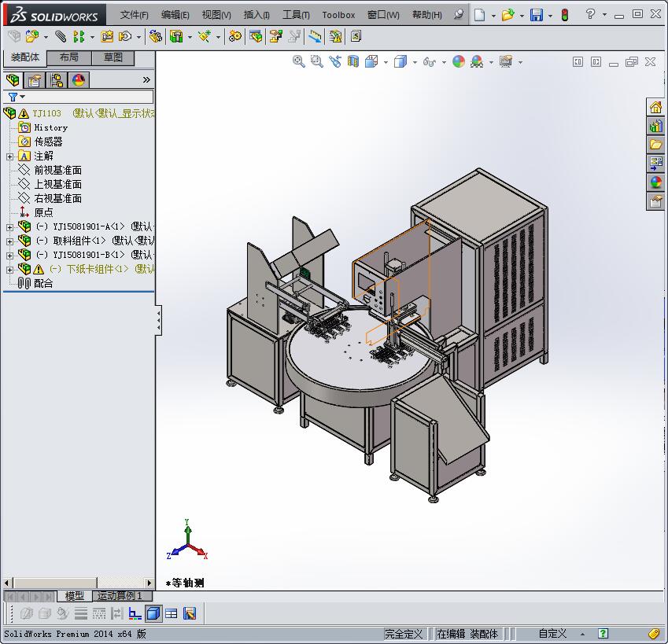668x644 pixels.
Task: Click the Reference Geometry icon
Action: (205, 37)
